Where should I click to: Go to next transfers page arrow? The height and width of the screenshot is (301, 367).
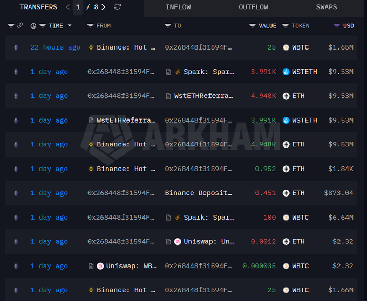pos(104,7)
